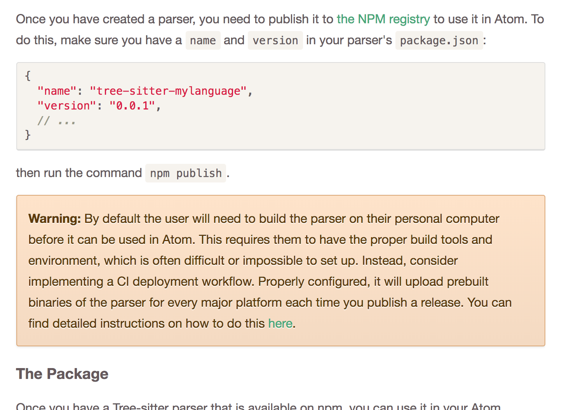564x410 pixels.
Task: Click the 'then run the command' text
Action: click(x=79, y=173)
